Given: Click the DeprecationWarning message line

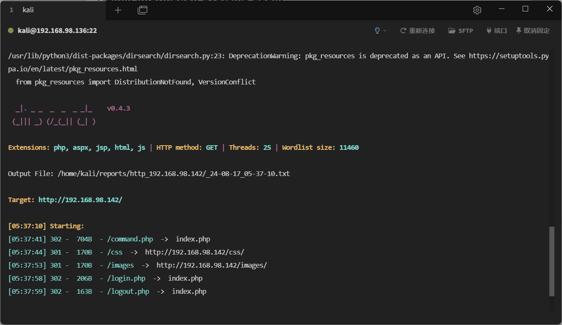Looking at the screenshot, I should click(x=278, y=56).
